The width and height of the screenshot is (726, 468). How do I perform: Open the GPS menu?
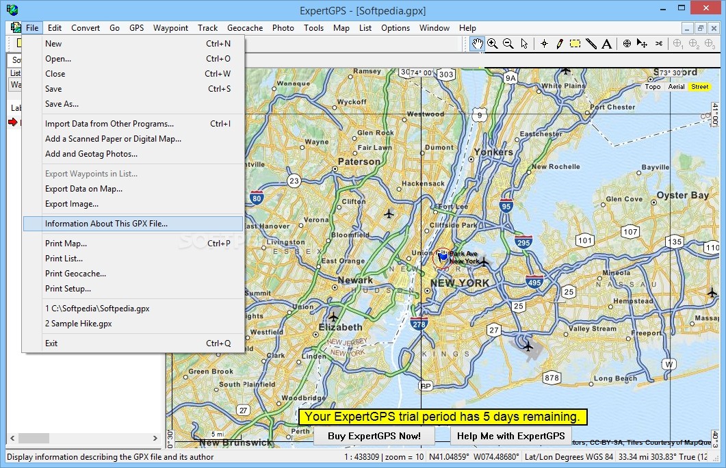[137, 28]
